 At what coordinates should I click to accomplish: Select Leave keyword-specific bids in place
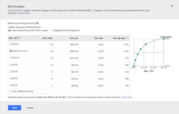9,30
